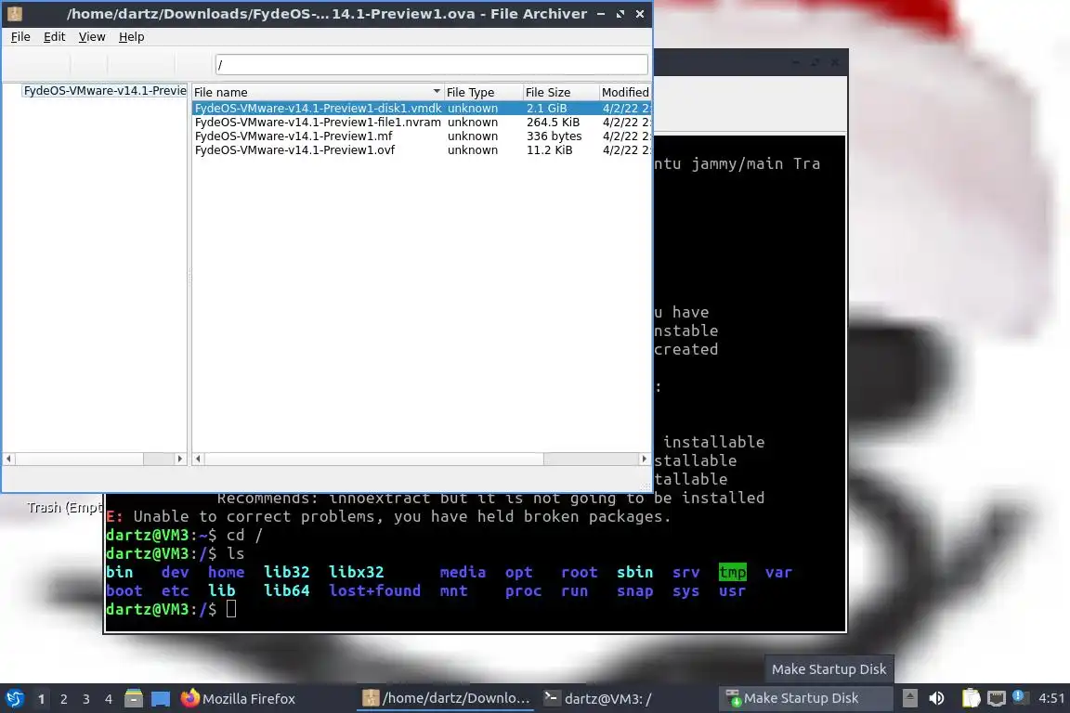Screen dimensions: 1070x713
Task: Click the sidebar tree scrollbar right arrow
Action: click(179, 460)
